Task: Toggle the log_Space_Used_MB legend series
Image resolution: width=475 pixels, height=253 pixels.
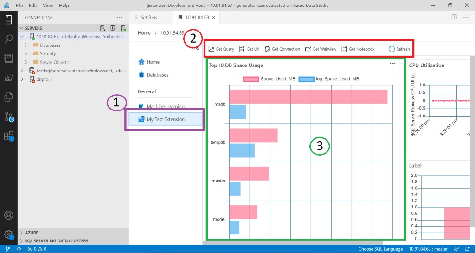Action: 337,79
